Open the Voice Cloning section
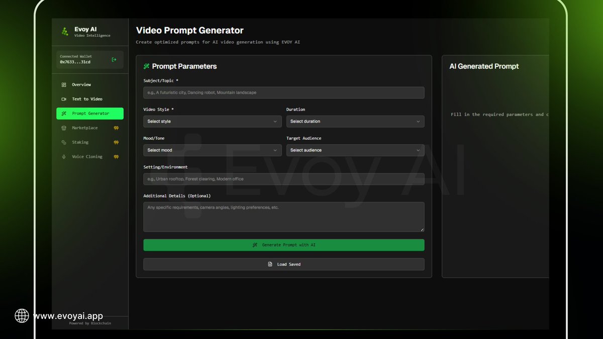The height and width of the screenshot is (339, 603). tap(90, 157)
